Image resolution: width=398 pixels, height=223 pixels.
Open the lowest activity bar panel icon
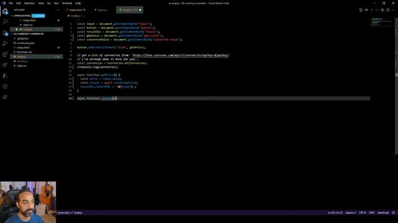tap(5, 97)
